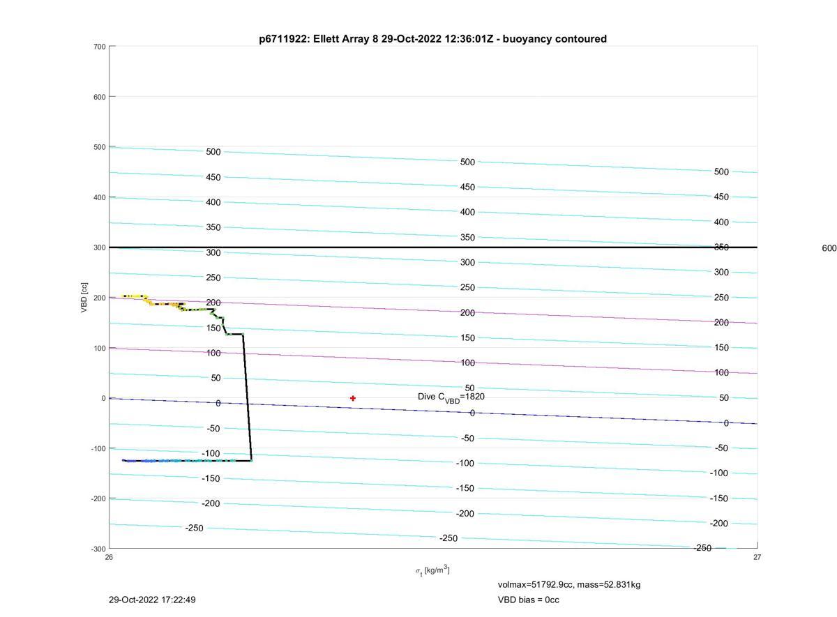Click the '600' label outside the right plot edge

829,248
